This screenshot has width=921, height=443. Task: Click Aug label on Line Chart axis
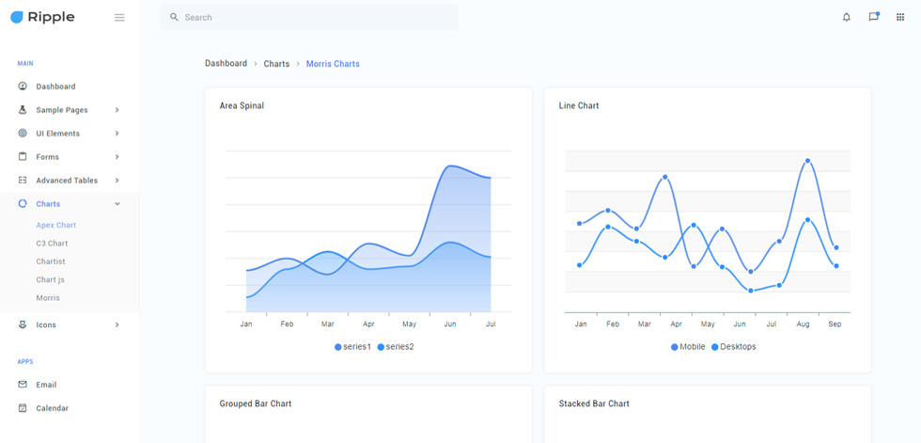pyautogui.click(x=803, y=324)
